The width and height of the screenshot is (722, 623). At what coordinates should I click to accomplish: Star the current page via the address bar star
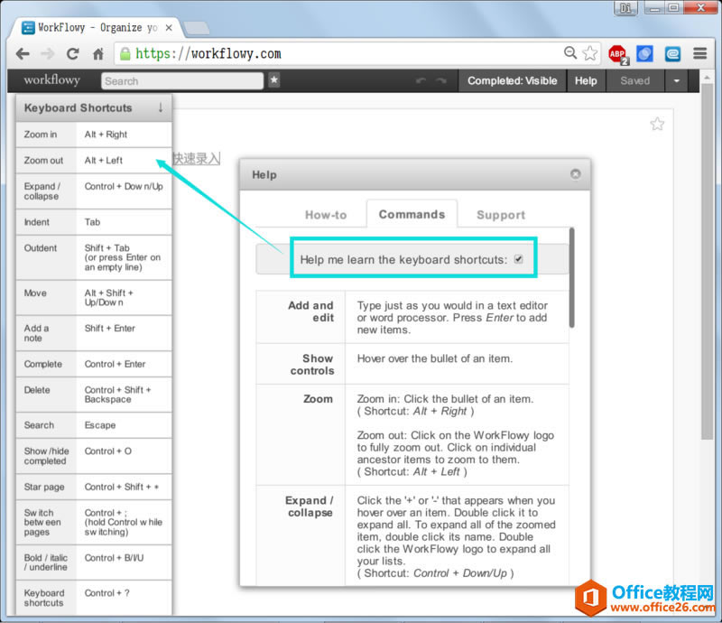pos(589,53)
